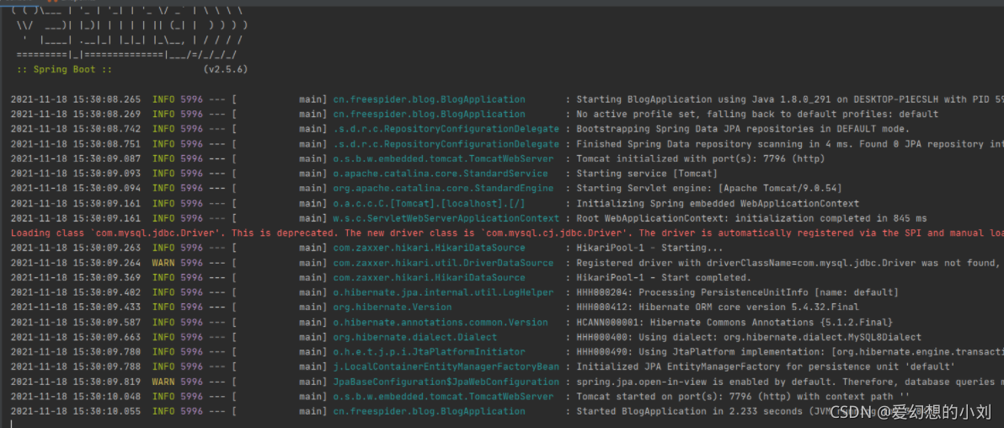The height and width of the screenshot is (428, 1004).
Task: Click logger 'o.apache.catalina.core.StandardService'
Action: [x=441, y=174]
